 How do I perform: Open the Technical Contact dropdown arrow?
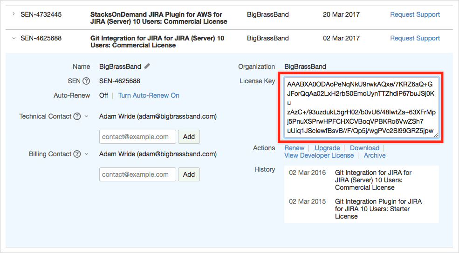[86, 117]
